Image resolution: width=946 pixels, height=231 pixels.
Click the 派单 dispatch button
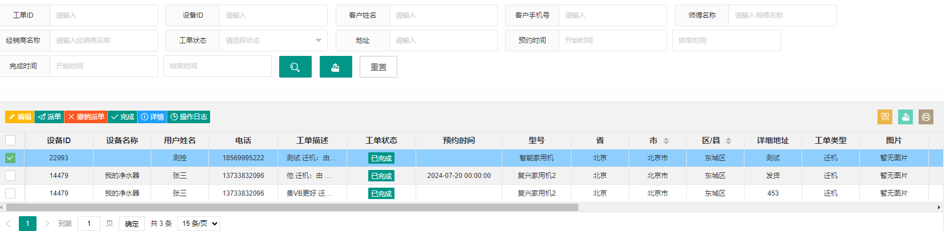pyautogui.click(x=50, y=117)
